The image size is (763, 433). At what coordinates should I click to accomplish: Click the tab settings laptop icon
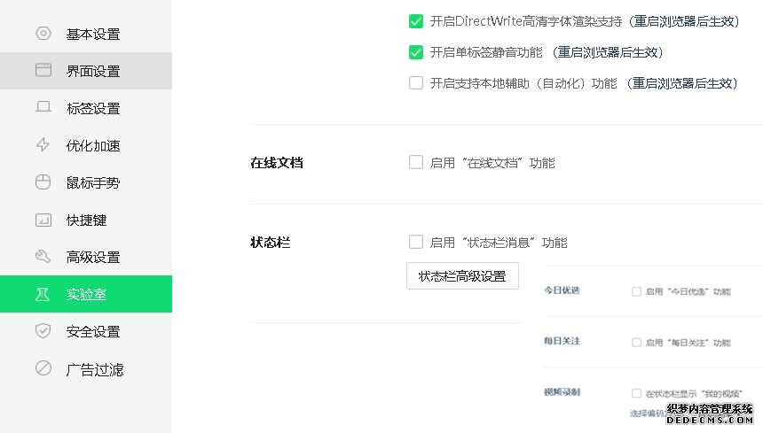(x=43, y=108)
